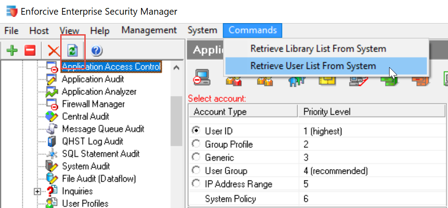Screen dimensions: 448x208
Task: Select the IP Address Range option
Action: click(x=196, y=184)
